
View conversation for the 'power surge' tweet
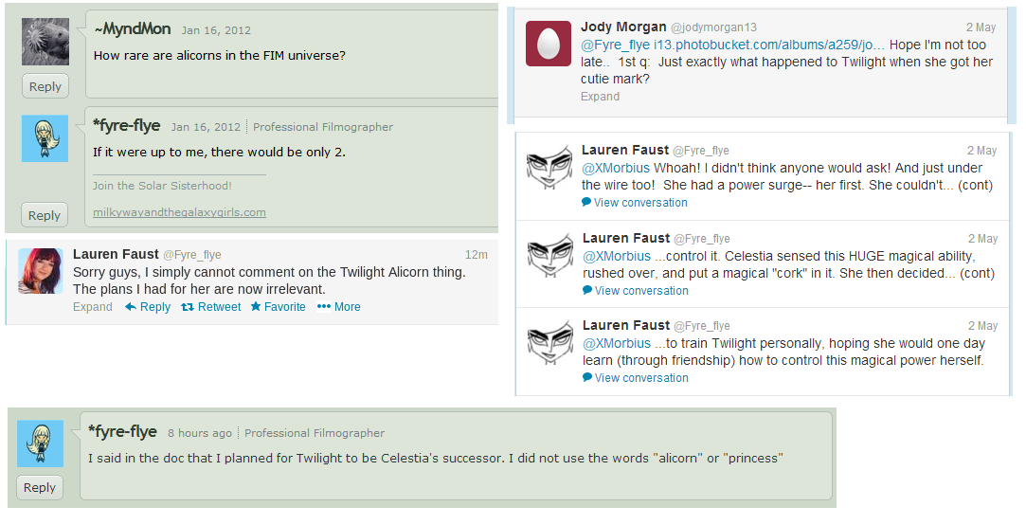635,203
